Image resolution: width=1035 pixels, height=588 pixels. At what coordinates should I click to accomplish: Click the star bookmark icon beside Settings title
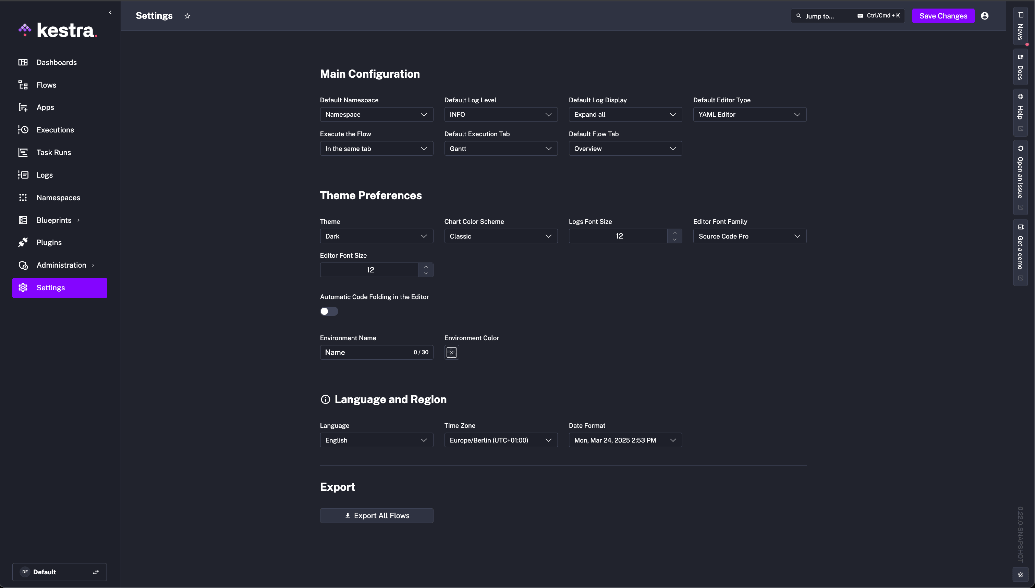pos(187,16)
